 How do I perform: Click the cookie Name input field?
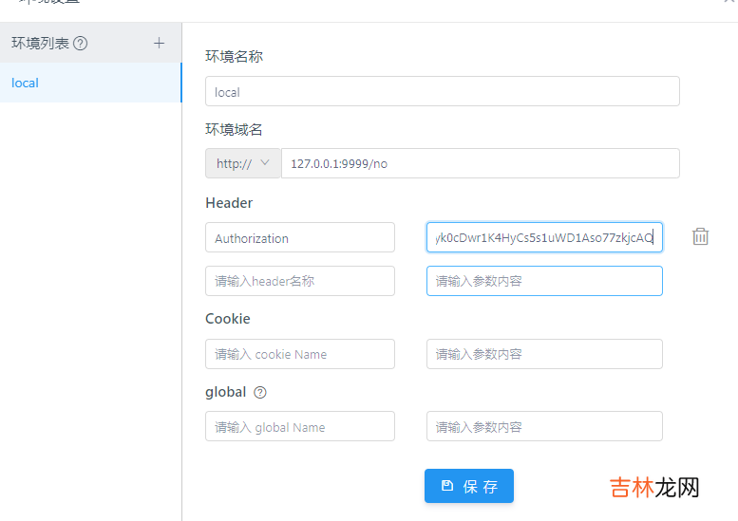coord(299,354)
